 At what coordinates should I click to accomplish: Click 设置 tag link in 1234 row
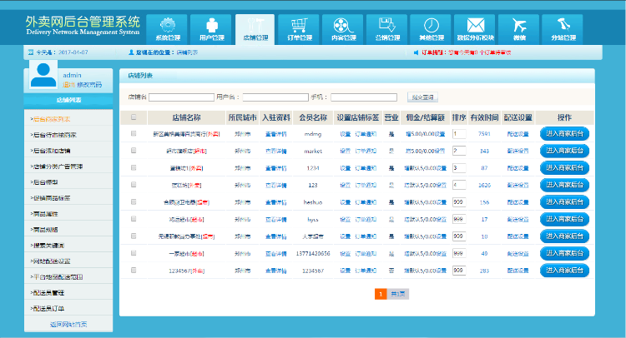point(346,168)
